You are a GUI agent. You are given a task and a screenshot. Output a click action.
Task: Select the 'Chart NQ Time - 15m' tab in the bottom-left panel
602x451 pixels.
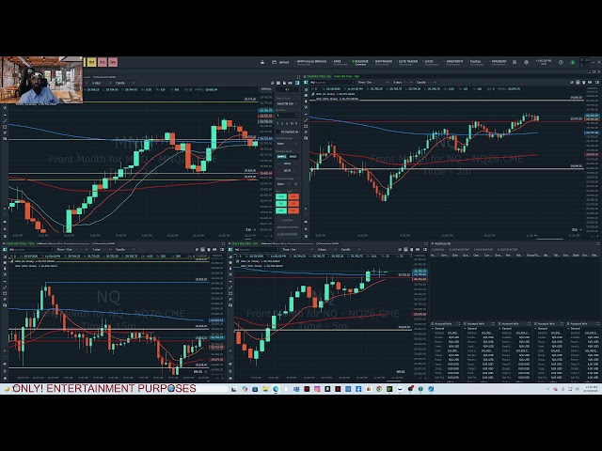tap(20, 243)
